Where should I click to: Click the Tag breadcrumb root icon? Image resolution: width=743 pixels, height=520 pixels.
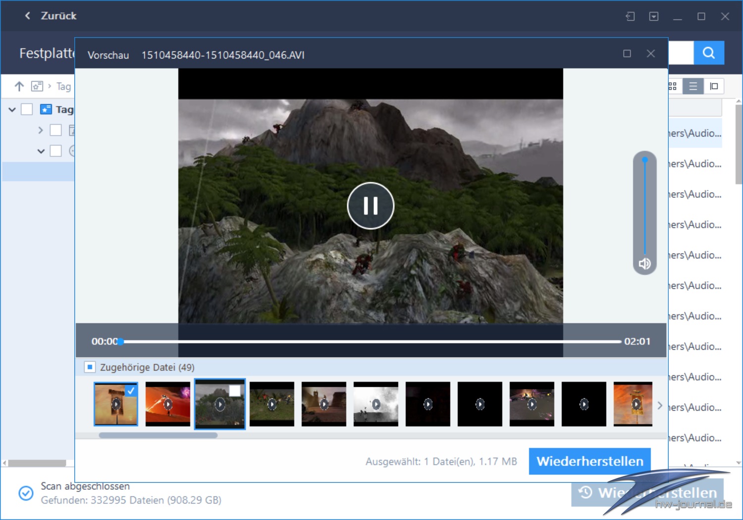point(37,86)
